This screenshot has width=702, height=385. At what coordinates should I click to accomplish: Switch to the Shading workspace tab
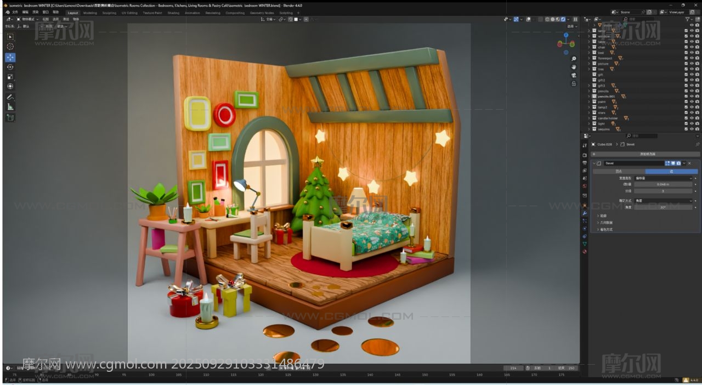pos(173,13)
